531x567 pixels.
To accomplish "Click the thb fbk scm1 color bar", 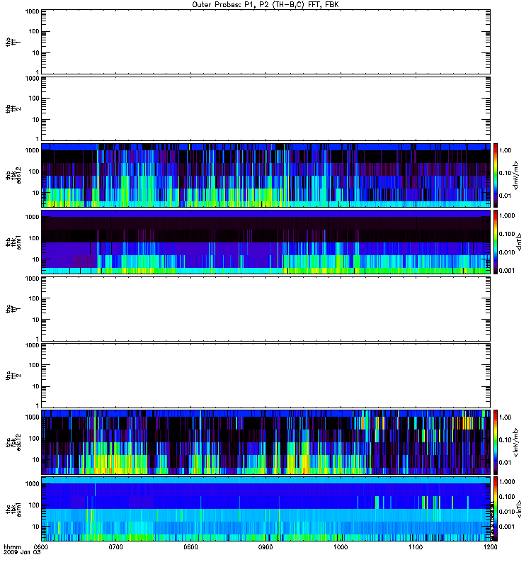I will 496,242.
